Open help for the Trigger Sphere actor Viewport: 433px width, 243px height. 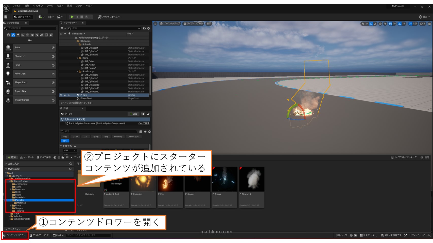(53, 100)
